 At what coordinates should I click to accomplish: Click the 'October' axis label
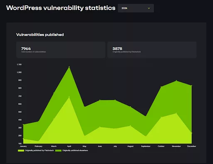161,146
